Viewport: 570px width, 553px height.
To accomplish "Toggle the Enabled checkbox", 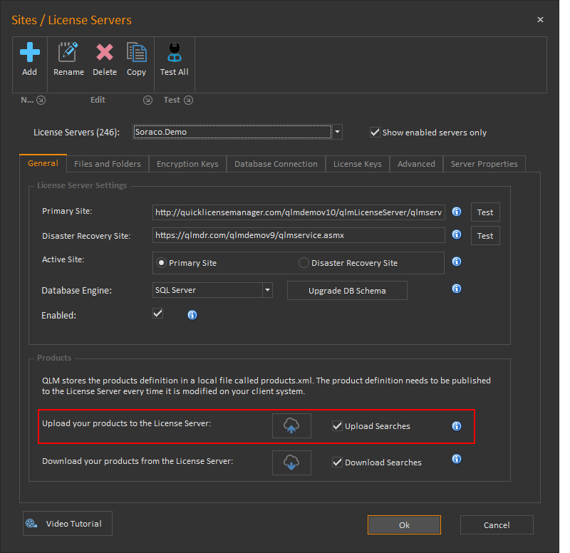I will pos(157,314).
